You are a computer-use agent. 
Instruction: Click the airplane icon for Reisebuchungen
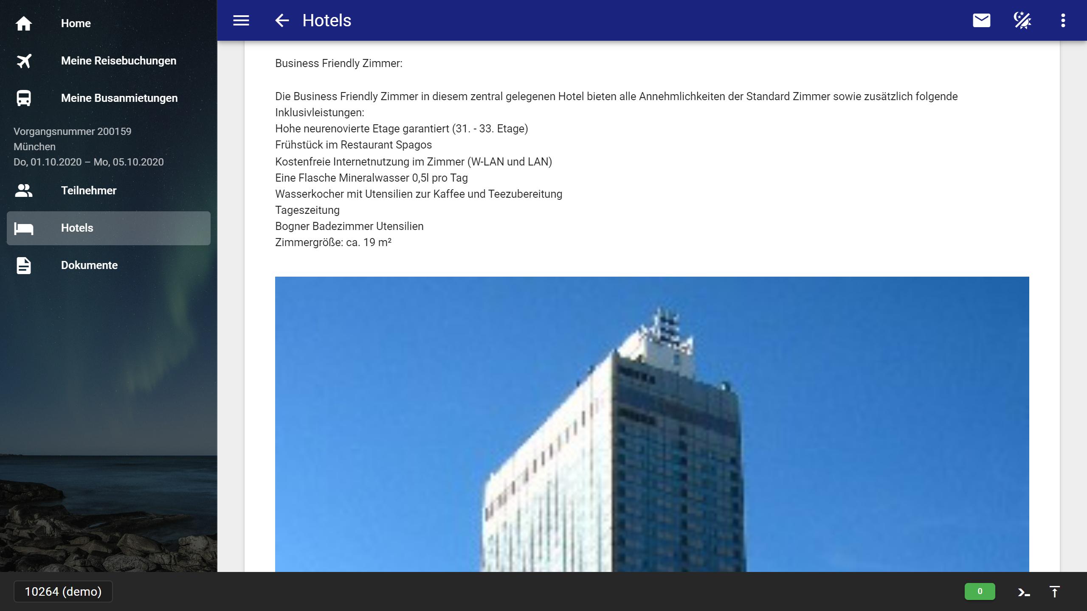pos(24,61)
